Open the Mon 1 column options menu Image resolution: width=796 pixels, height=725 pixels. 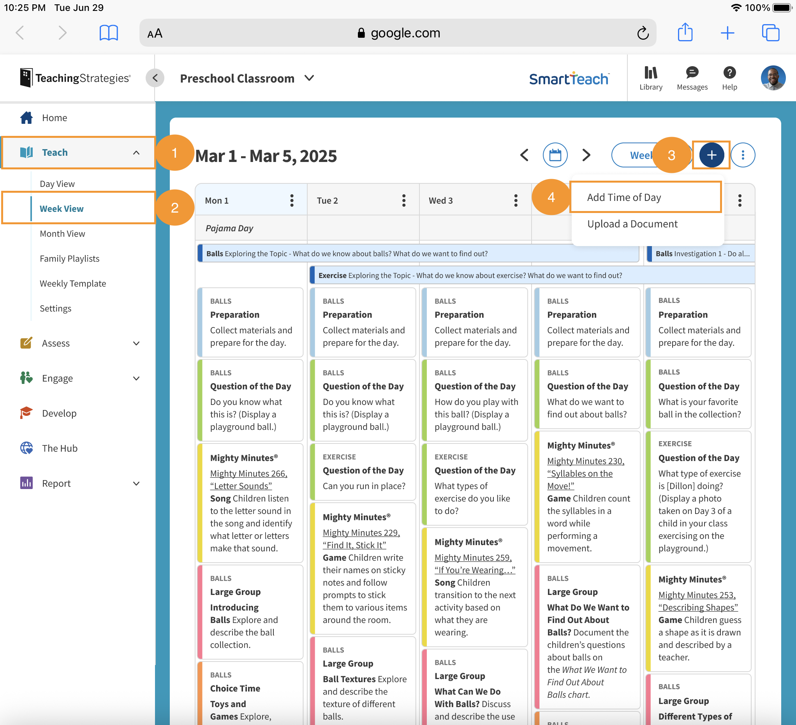click(292, 200)
